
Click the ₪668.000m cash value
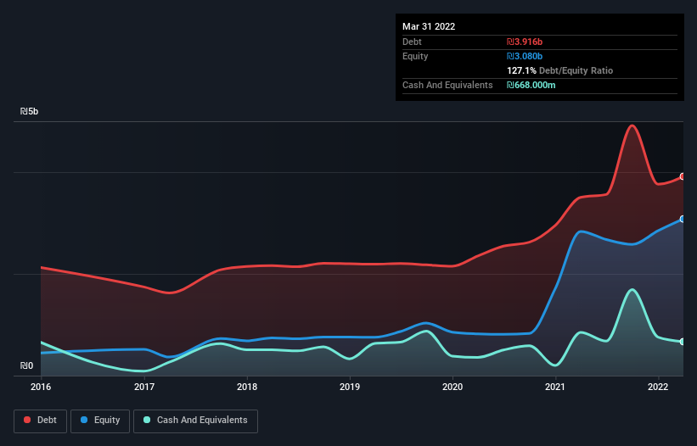(x=531, y=85)
